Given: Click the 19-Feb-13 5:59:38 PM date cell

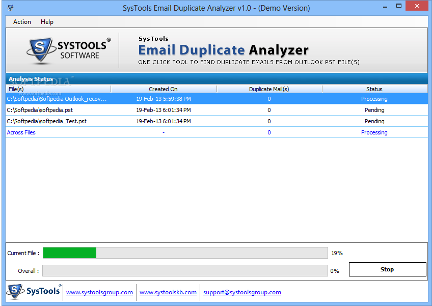Looking at the screenshot, I should [x=164, y=99].
